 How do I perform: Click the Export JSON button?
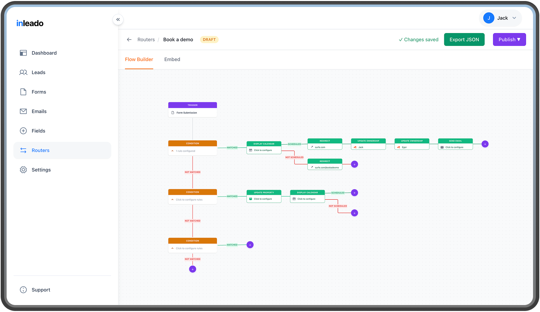tap(464, 40)
